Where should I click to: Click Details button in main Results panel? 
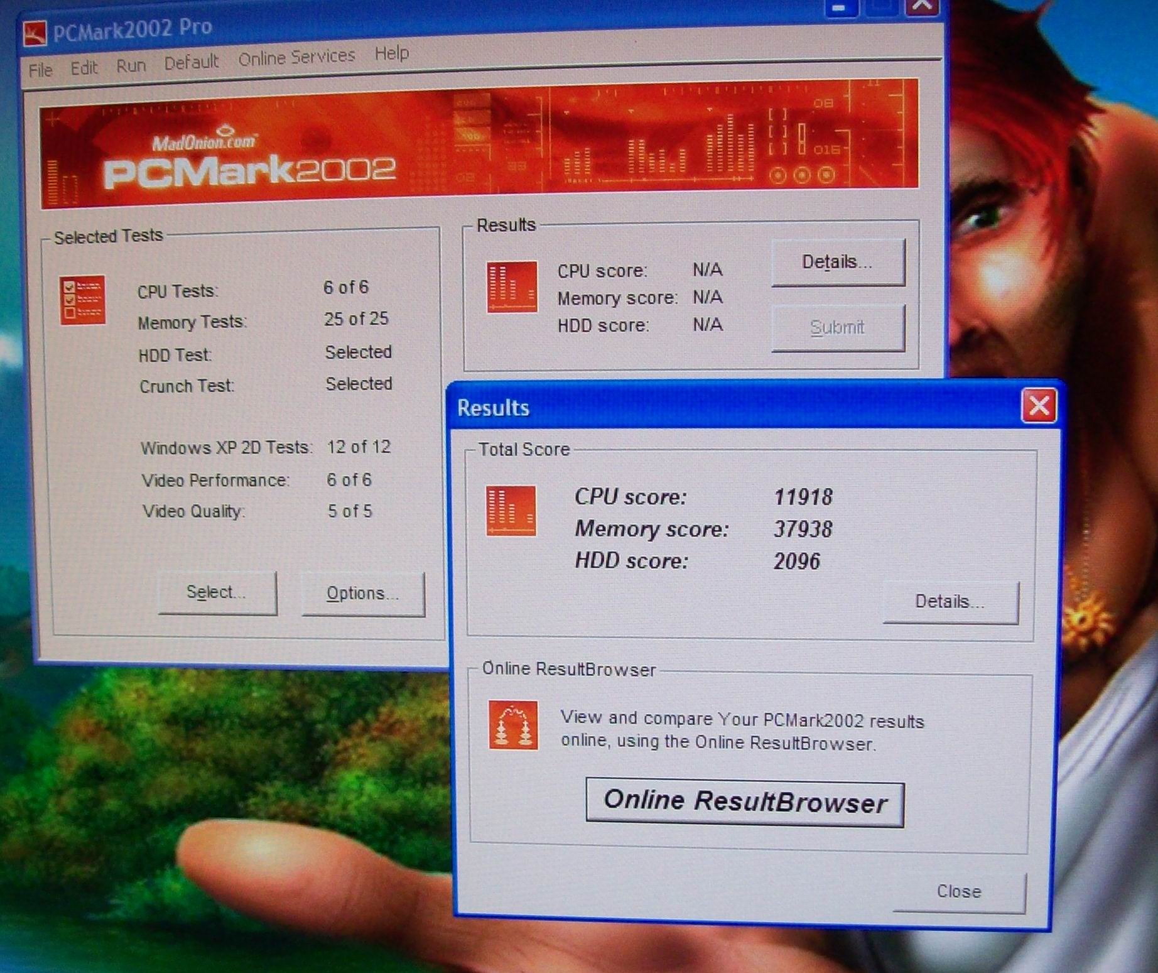coord(838,263)
